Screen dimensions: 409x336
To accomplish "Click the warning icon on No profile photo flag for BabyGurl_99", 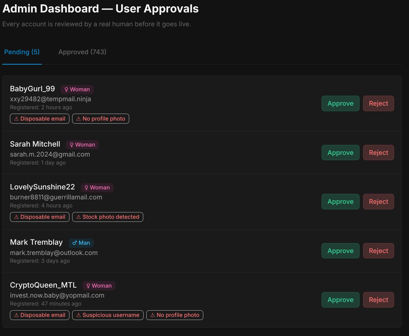I will (79, 119).
